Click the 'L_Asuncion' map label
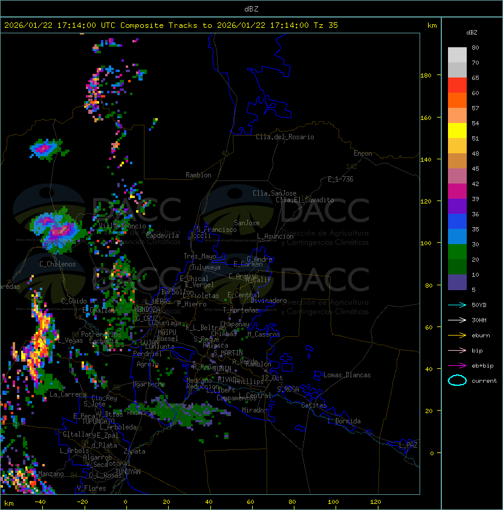 (275, 236)
